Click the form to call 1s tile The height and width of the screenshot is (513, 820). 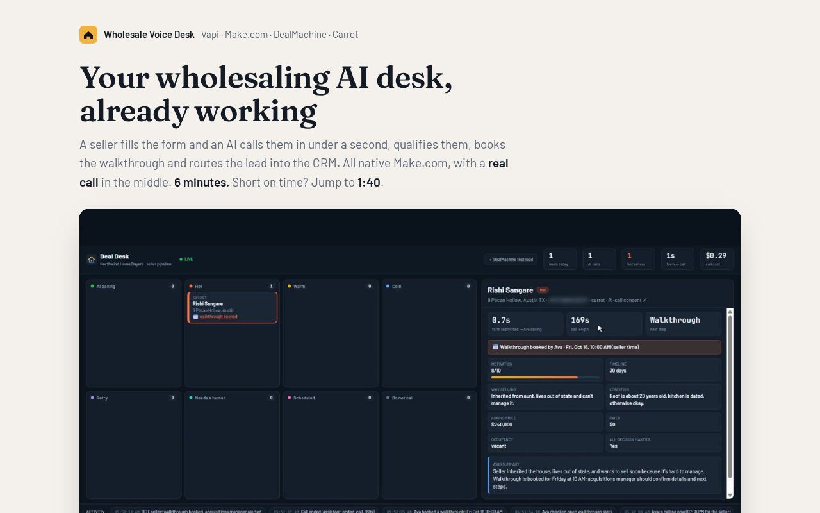677,259
